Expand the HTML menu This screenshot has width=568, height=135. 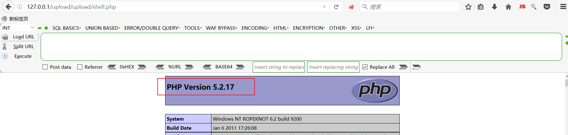281,28
